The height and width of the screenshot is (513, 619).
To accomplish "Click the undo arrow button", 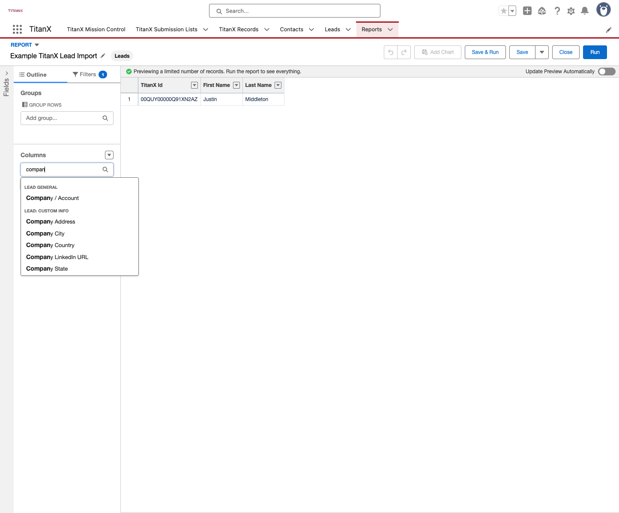I will (x=391, y=52).
